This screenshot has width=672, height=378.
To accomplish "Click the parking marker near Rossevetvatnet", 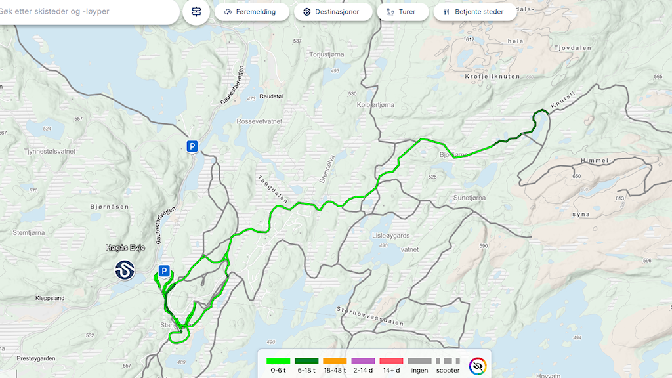I will 192,146.
